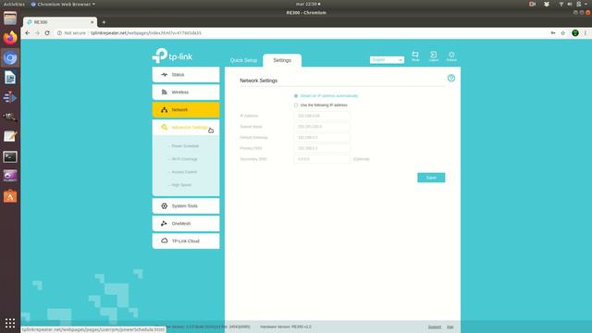
Task: Click the tp-link logo
Action: point(173,55)
